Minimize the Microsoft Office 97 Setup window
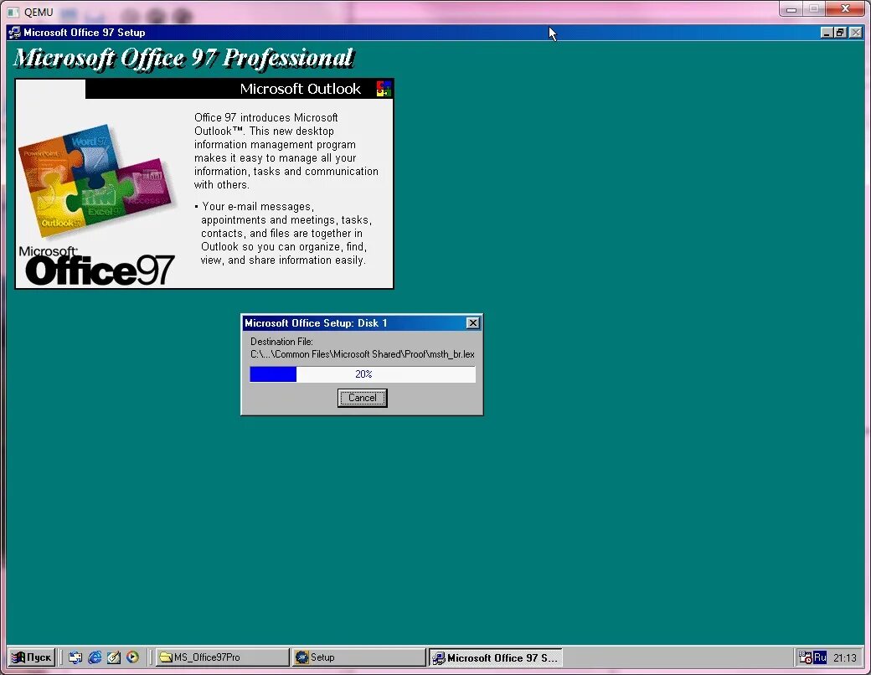 pyautogui.click(x=827, y=33)
